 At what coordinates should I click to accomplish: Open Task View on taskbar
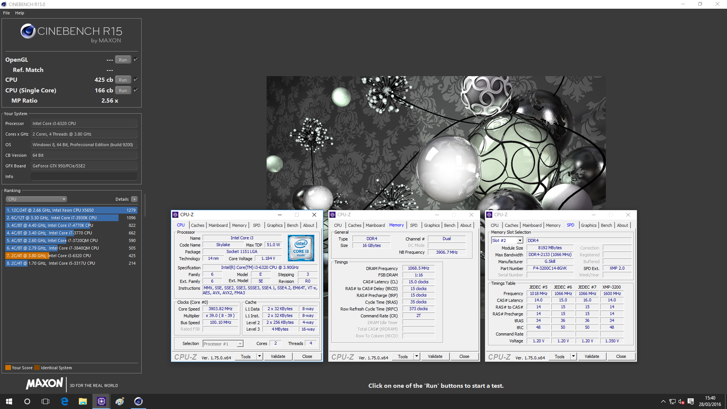point(45,401)
